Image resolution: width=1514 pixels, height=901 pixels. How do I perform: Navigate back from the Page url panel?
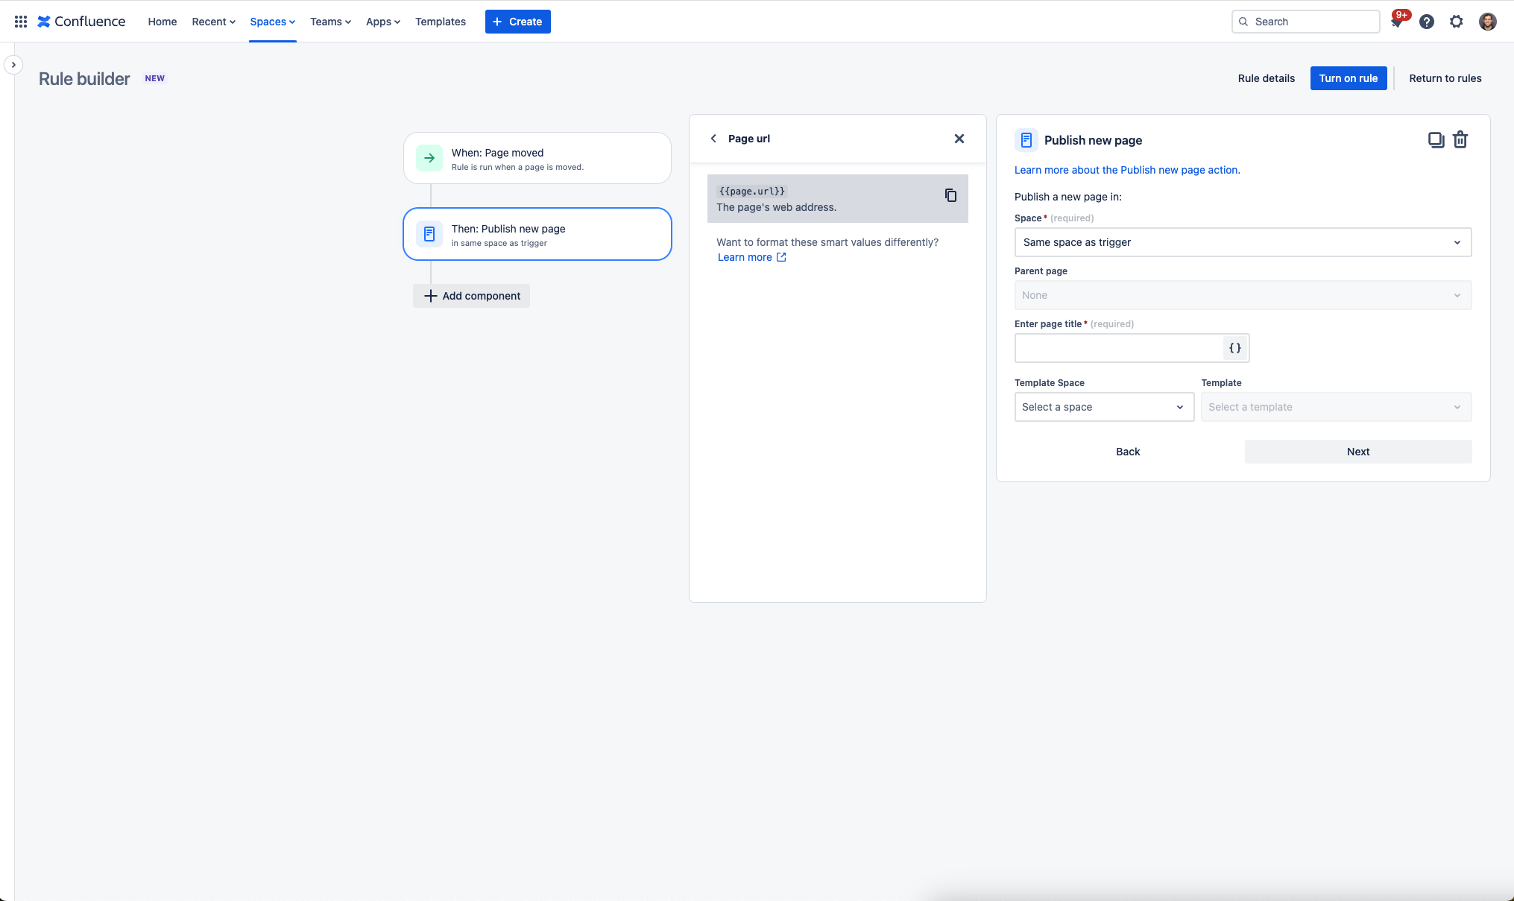click(713, 139)
